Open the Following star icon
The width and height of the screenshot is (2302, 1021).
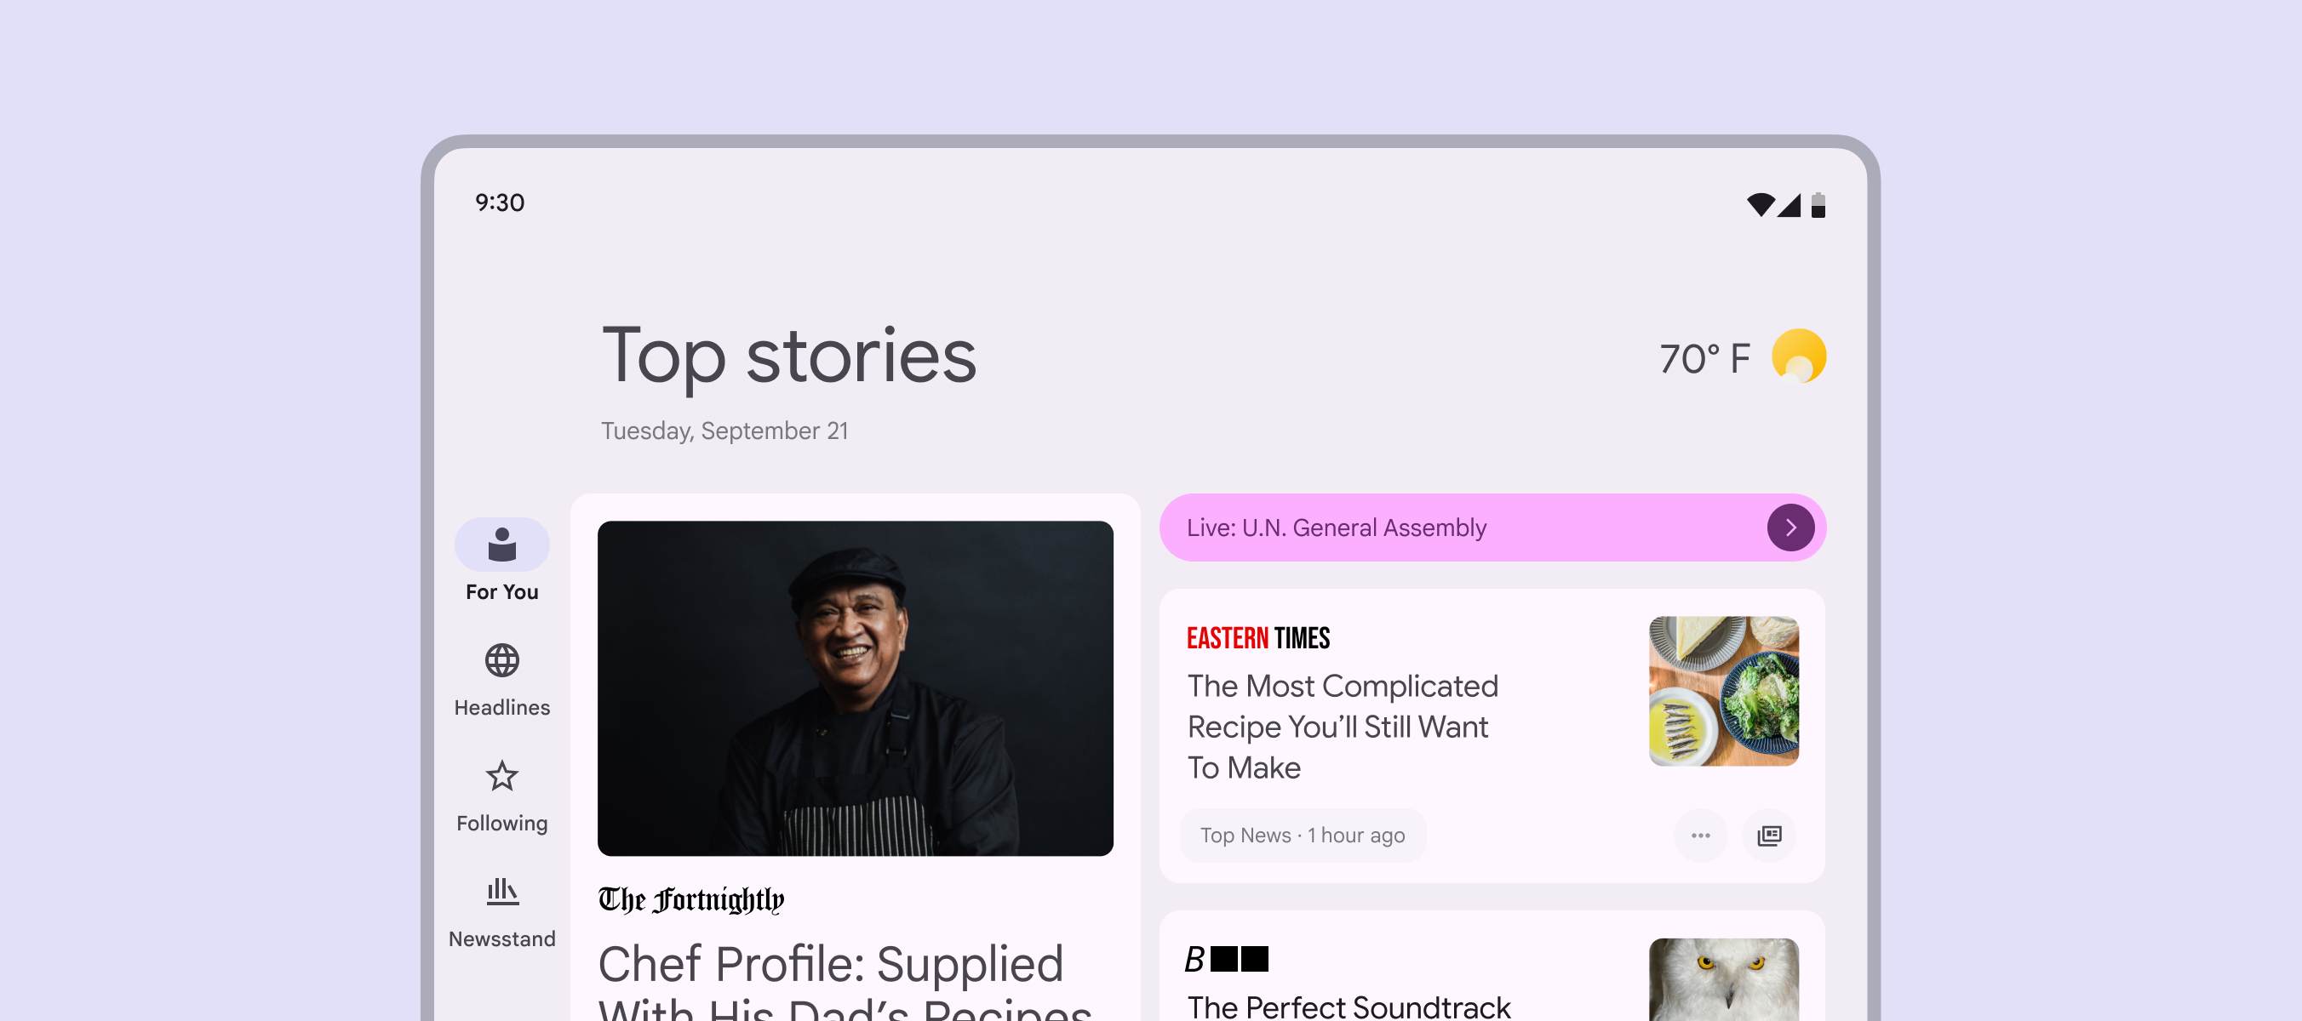[x=501, y=775]
